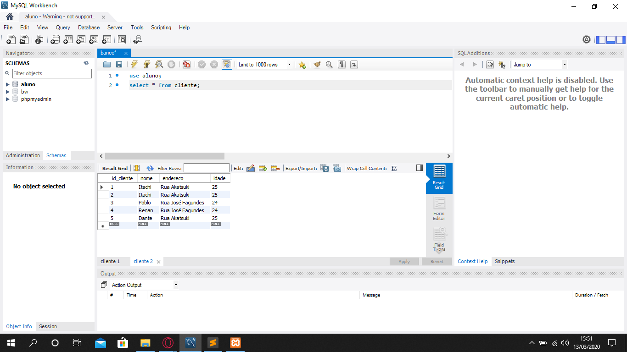Image resolution: width=627 pixels, height=352 pixels.
Task: Show find panel magnifier icon
Action: (329, 65)
